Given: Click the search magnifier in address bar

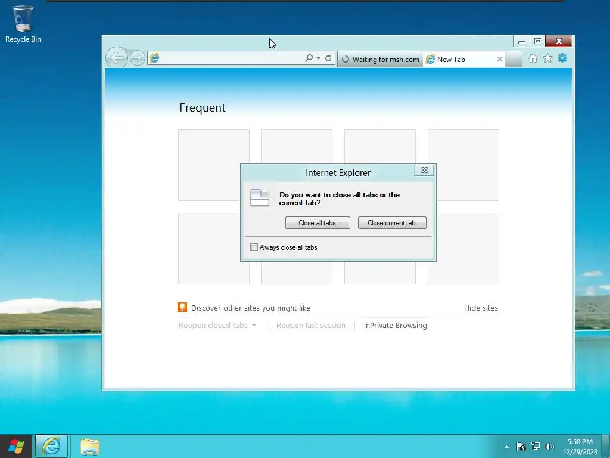Looking at the screenshot, I should 309,58.
